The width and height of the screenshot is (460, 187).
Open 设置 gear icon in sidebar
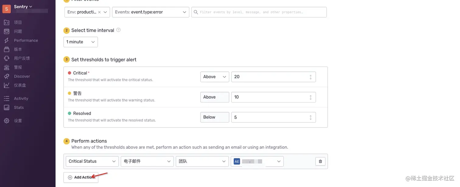click(x=7, y=121)
